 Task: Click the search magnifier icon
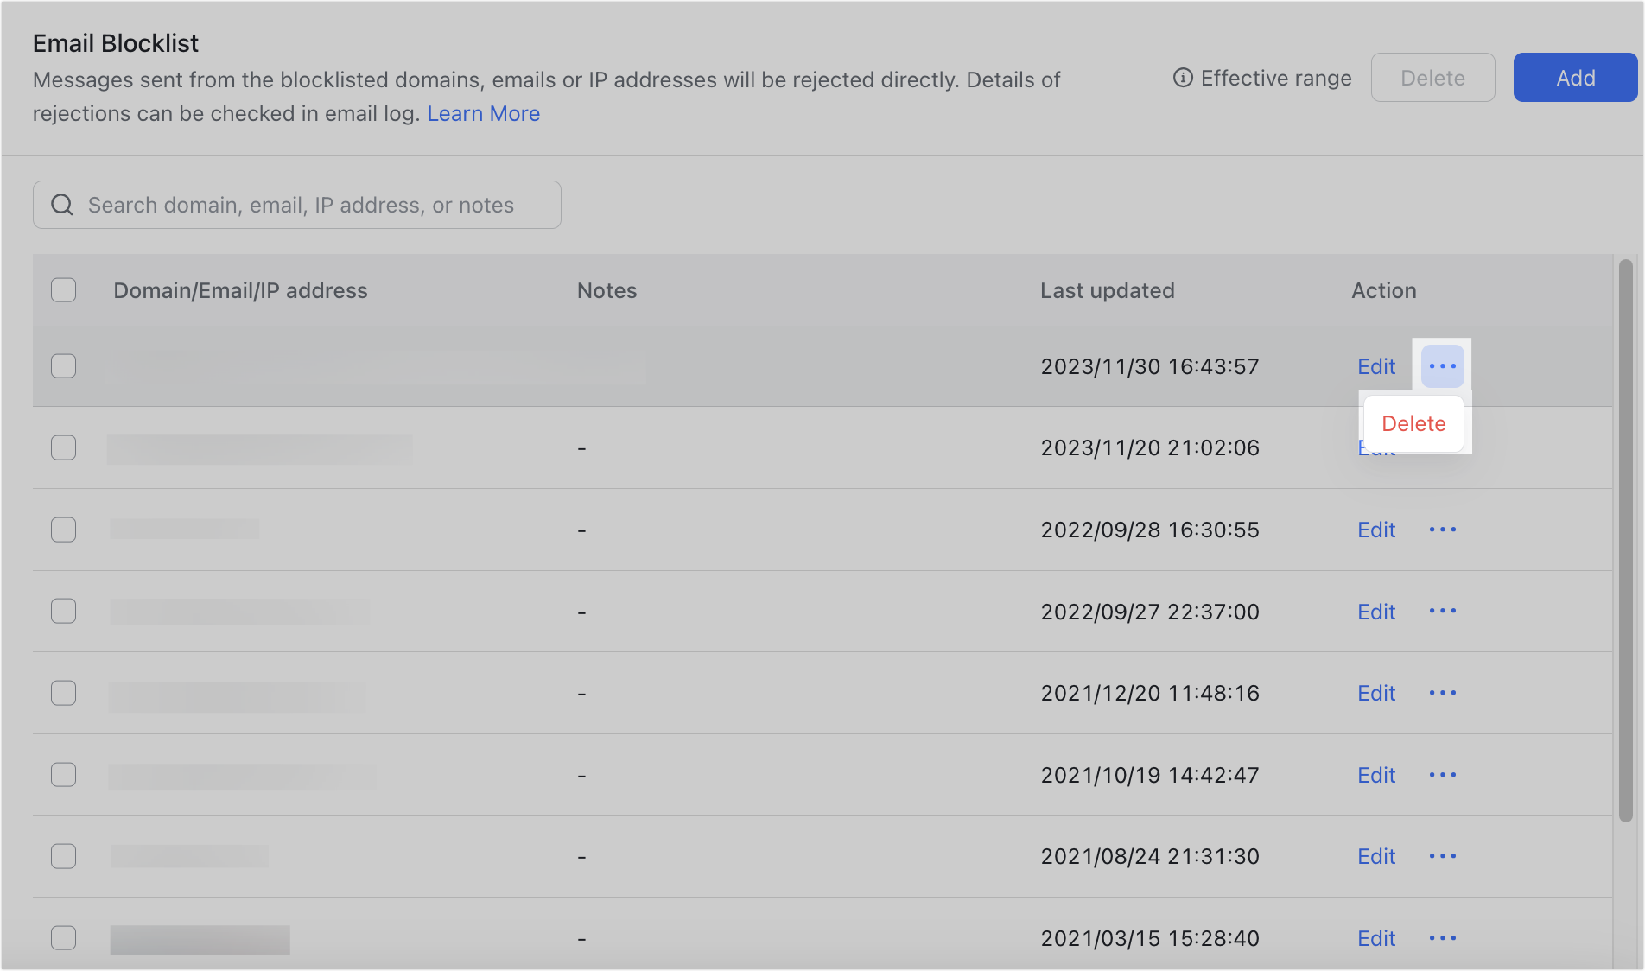(62, 205)
